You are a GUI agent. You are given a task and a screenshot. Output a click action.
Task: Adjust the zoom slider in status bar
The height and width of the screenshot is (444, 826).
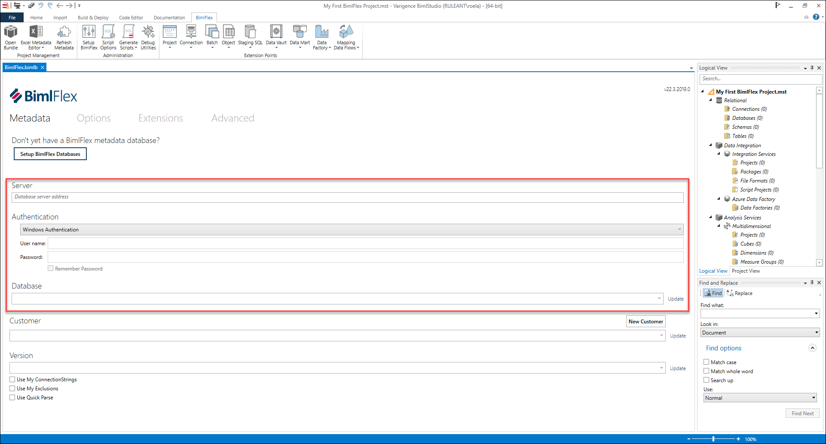[x=713, y=439]
